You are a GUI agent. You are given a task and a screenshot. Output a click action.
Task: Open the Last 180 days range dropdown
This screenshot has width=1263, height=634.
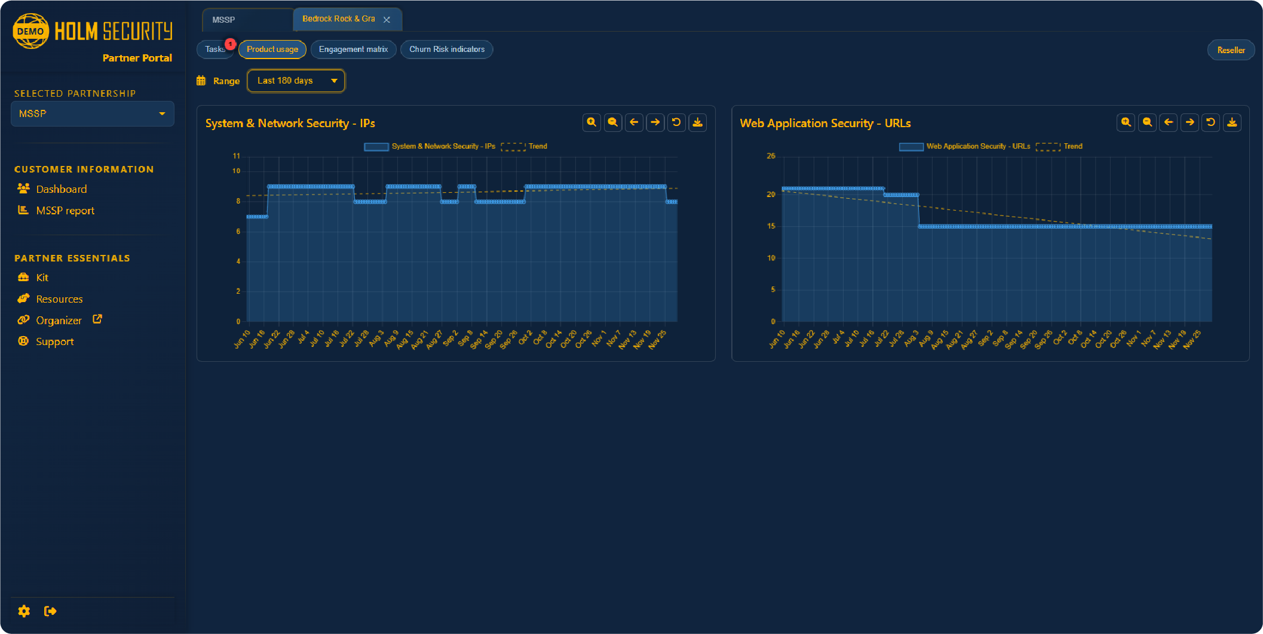[x=295, y=80]
